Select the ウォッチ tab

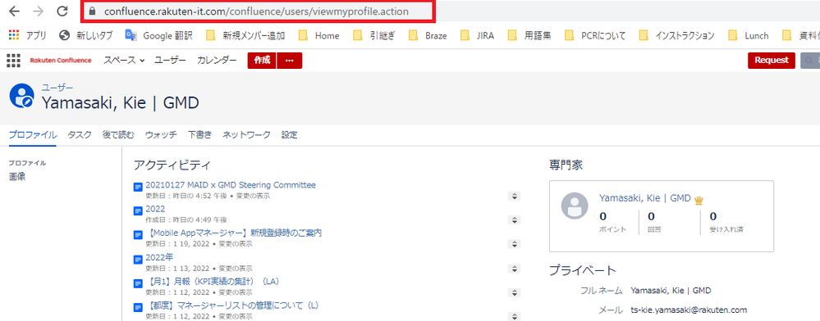161,135
